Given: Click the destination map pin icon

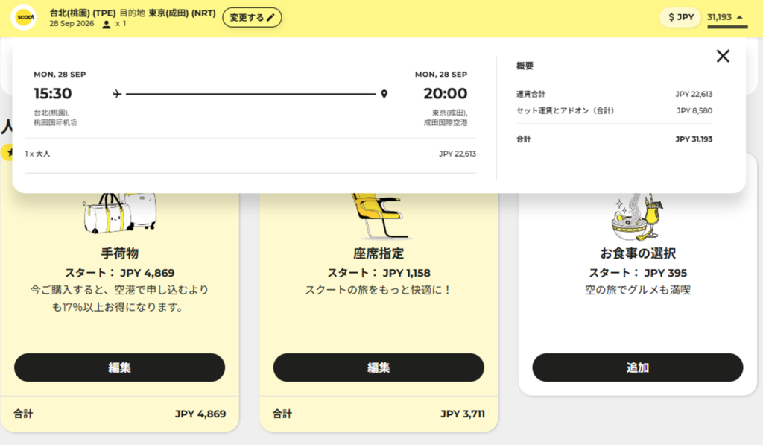Looking at the screenshot, I should pyautogui.click(x=384, y=94).
